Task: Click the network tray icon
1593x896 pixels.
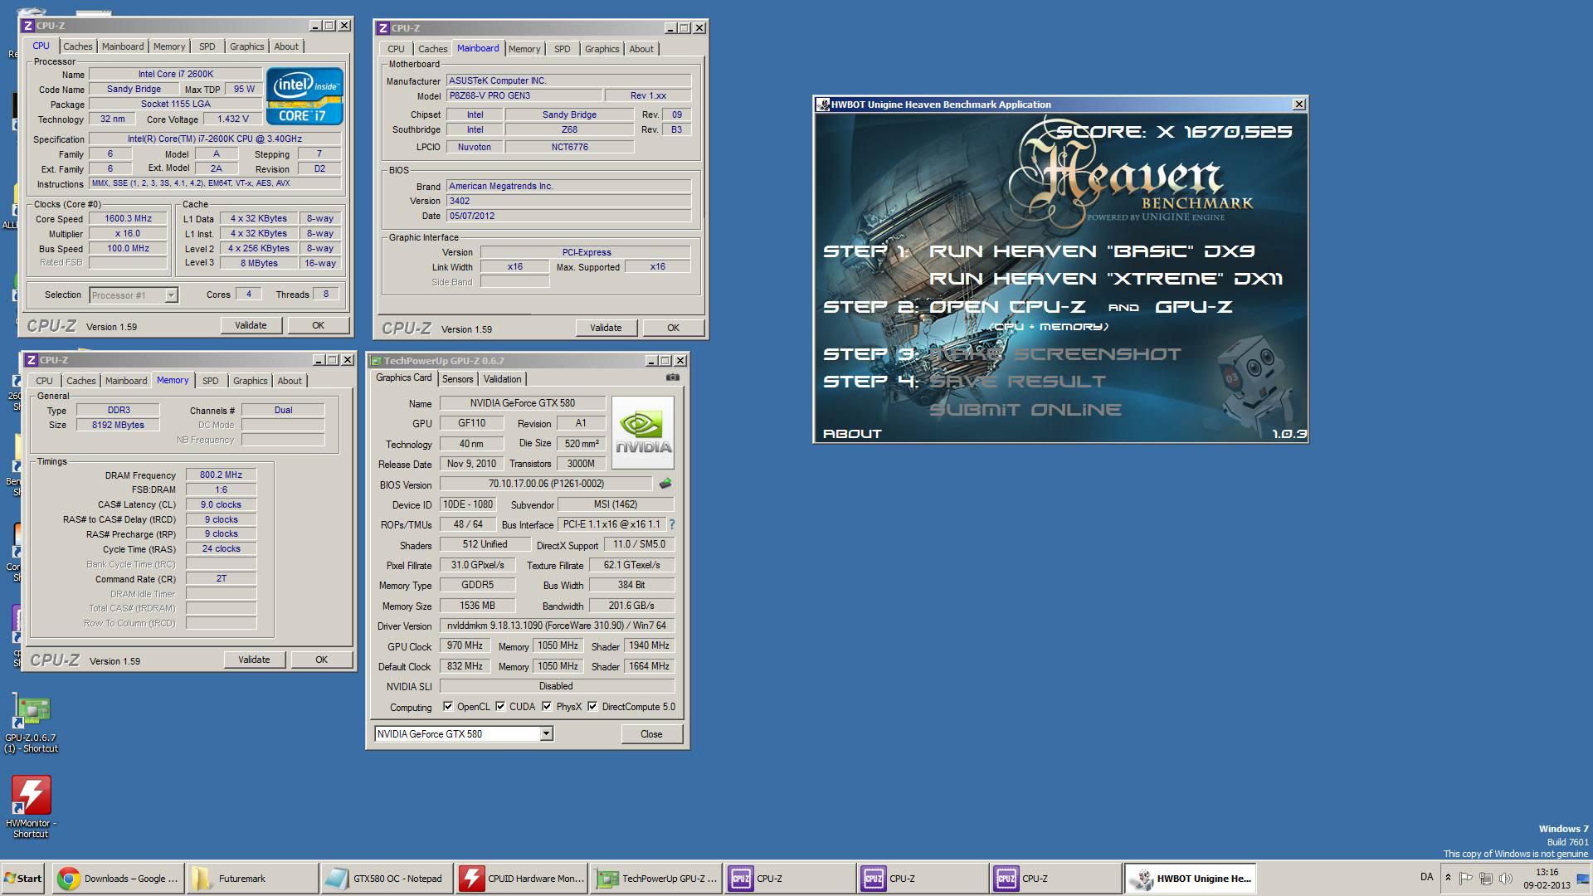Action: pos(1486,879)
